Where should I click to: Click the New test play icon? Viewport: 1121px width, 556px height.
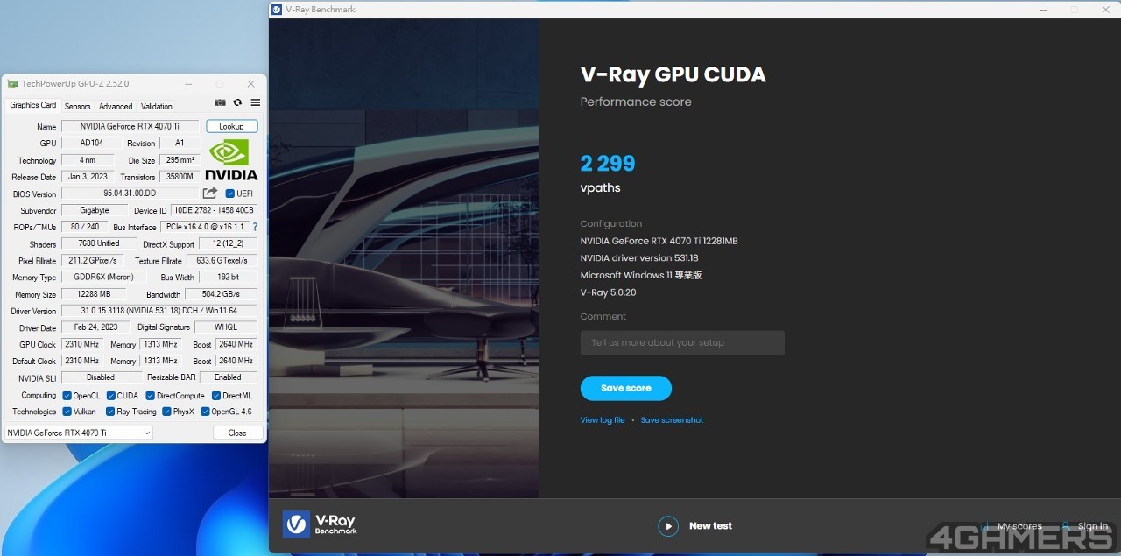tap(668, 526)
